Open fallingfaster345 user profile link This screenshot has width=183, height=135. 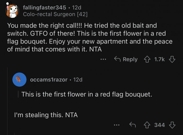pos(44,7)
